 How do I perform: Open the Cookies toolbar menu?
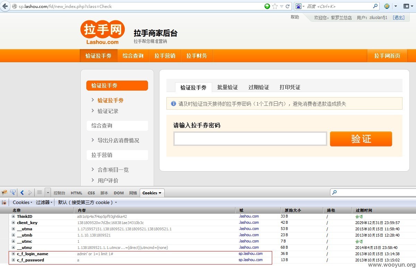click(x=22, y=202)
